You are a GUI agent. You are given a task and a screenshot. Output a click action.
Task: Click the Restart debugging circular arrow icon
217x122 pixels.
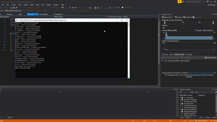coord(75,7)
